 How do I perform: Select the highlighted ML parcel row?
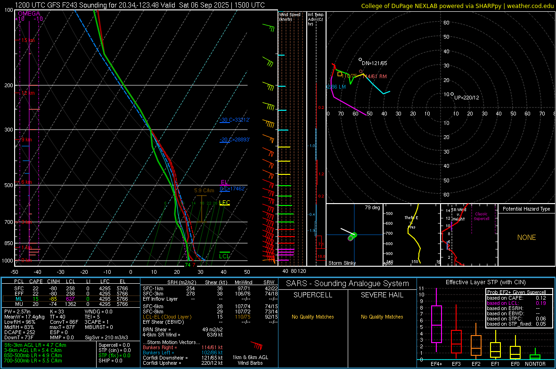point(70,299)
